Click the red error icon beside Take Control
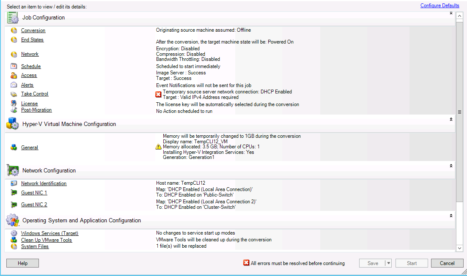The image size is (467, 276). (x=159, y=94)
